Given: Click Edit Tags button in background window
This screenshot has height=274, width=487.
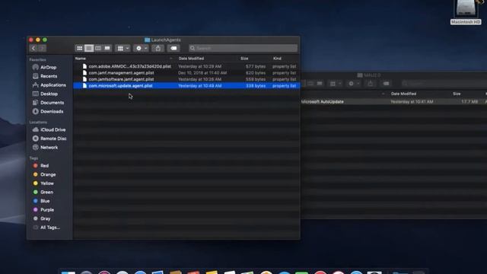Looking at the screenshot, I should tap(386, 83).
